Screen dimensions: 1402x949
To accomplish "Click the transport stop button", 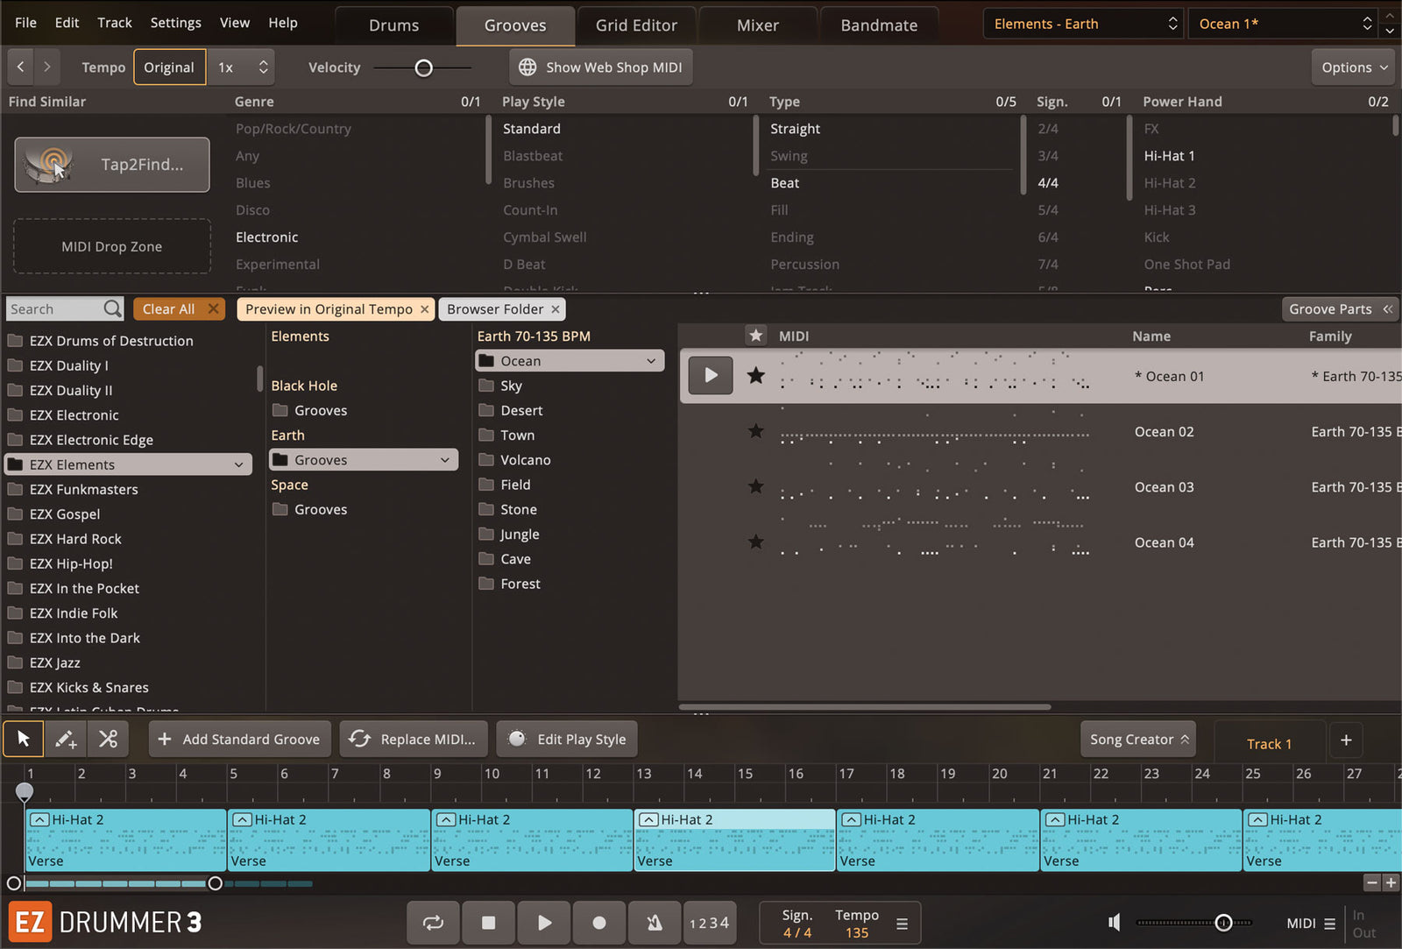I will point(488,923).
